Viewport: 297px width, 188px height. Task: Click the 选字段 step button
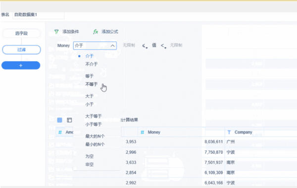[x=21, y=34]
